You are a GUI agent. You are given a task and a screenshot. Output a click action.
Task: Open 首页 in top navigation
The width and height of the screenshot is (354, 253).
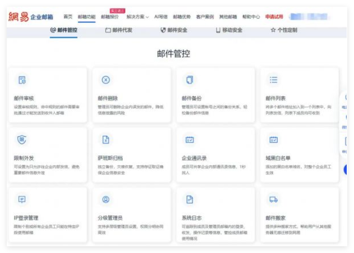click(x=68, y=17)
